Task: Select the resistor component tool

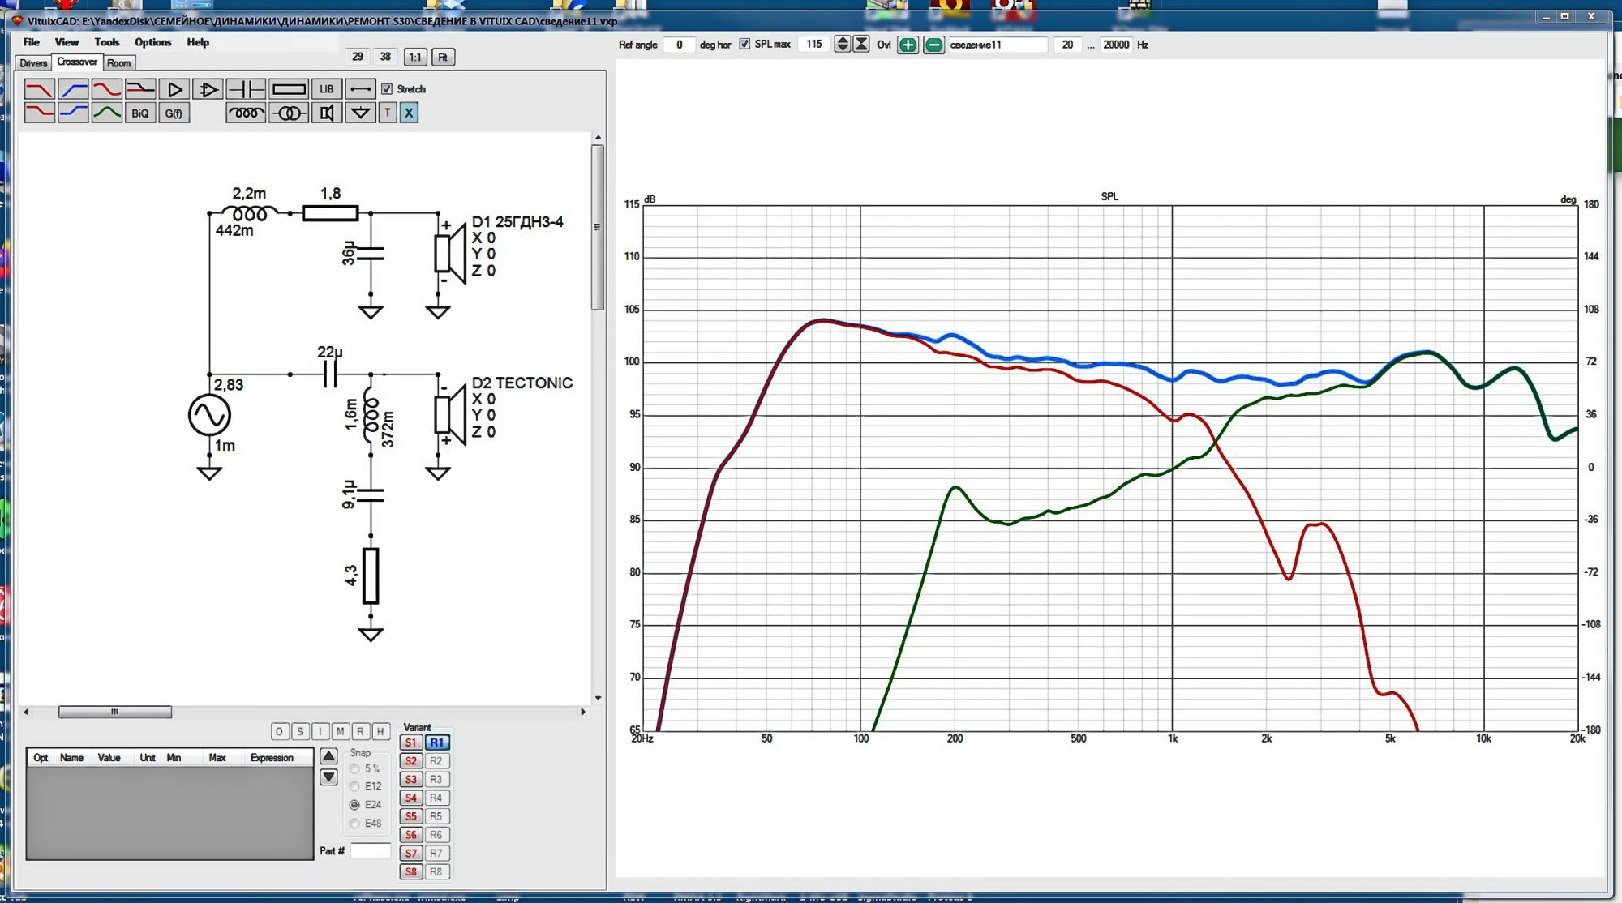Action: pos(289,89)
